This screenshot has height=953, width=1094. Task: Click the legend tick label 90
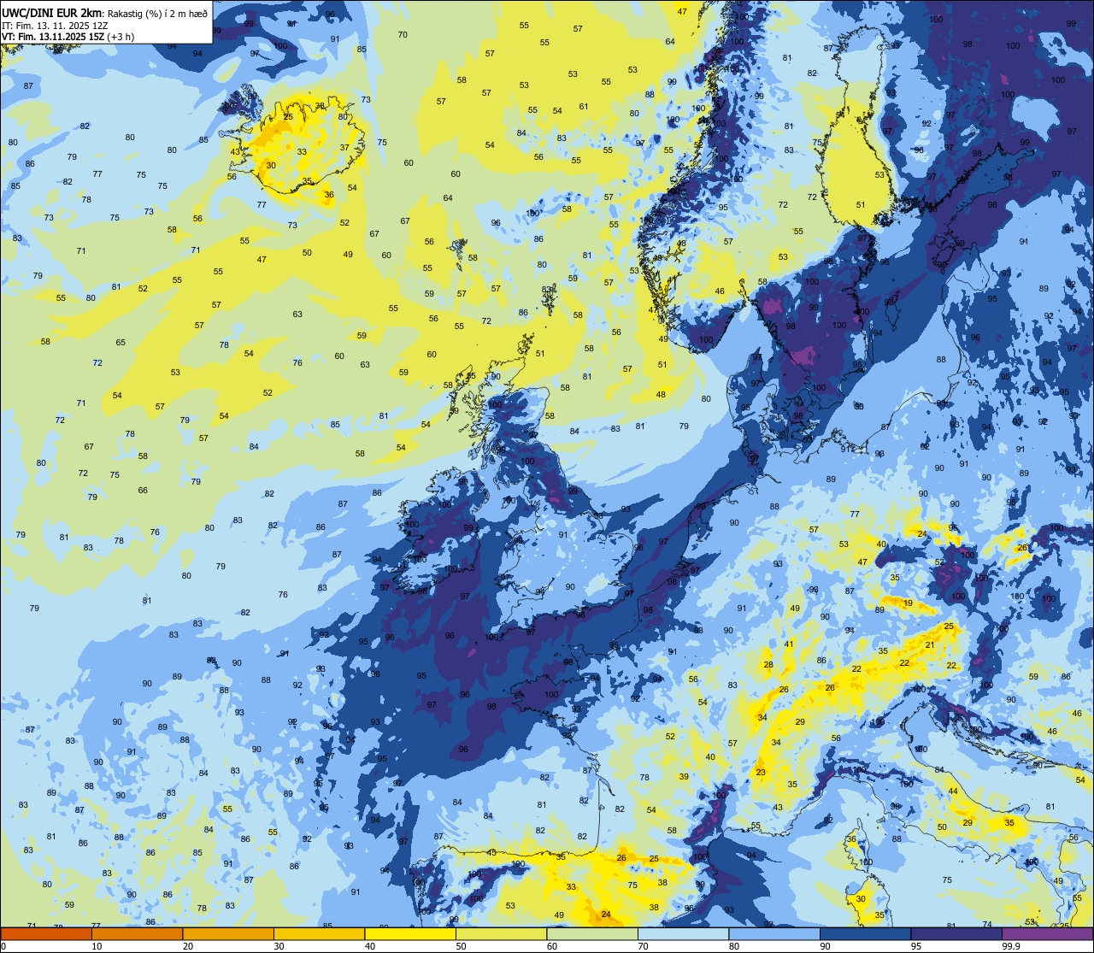click(x=825, y=946)
